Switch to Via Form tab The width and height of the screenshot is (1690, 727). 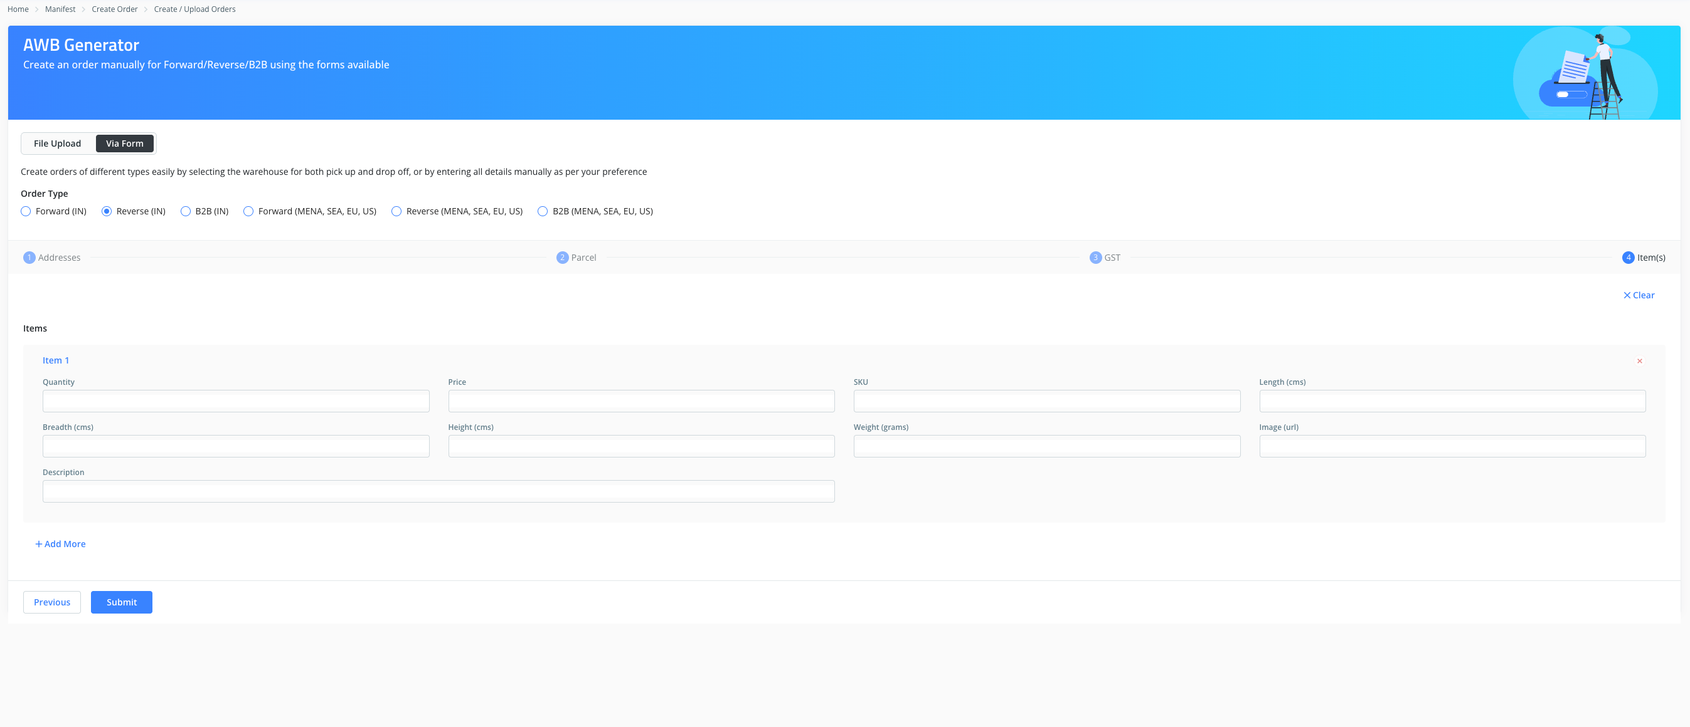click(125, 144)
